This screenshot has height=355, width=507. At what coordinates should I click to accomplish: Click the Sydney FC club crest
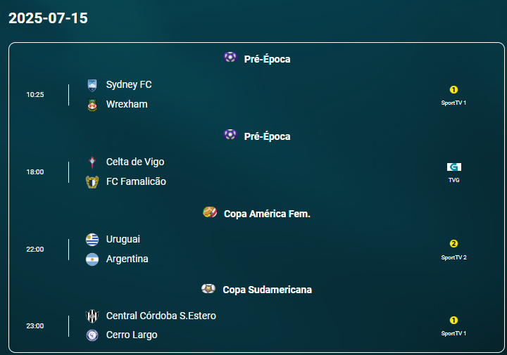[x=92, y=85]
